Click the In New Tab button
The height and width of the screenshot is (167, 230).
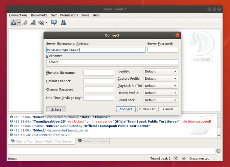click(x=147, y=109)
